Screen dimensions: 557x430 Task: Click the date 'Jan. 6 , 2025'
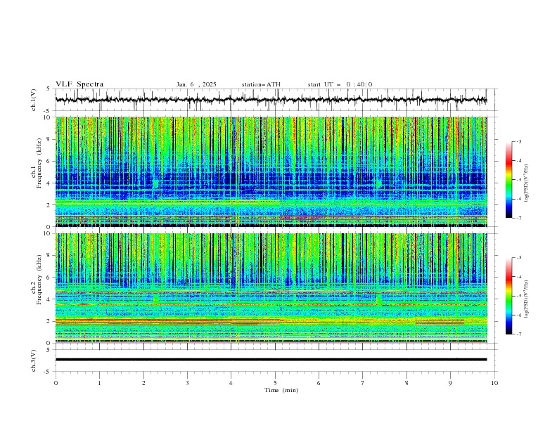tap(196, 84)
